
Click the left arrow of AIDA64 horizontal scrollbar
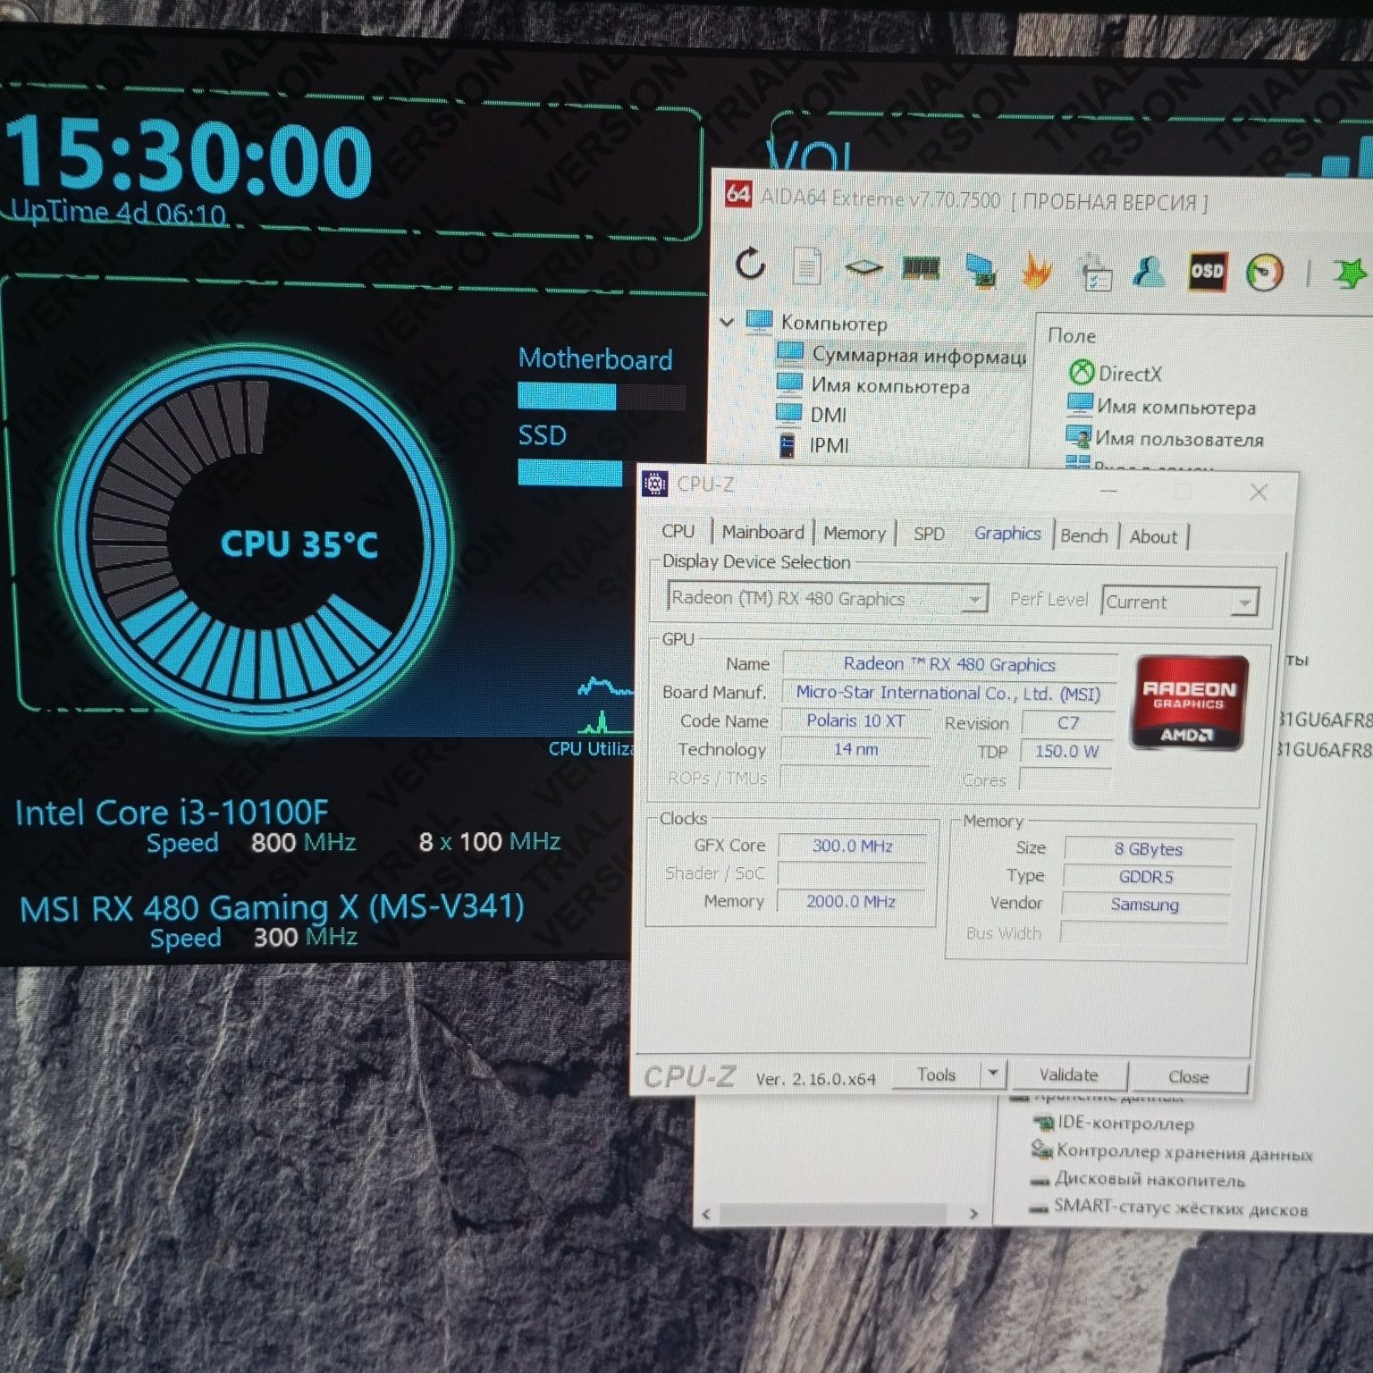pos(707,1214)
